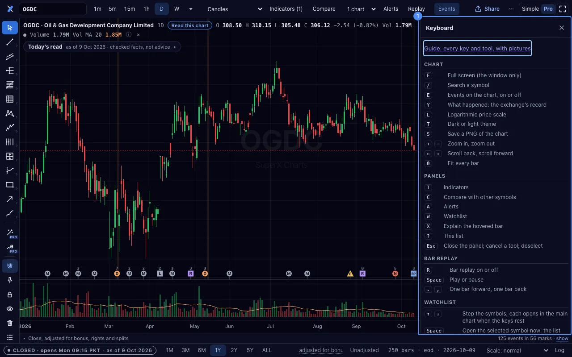
Task: Select the XABCD pattern tool
Action: pyautogui.click(x=10, y=113)
